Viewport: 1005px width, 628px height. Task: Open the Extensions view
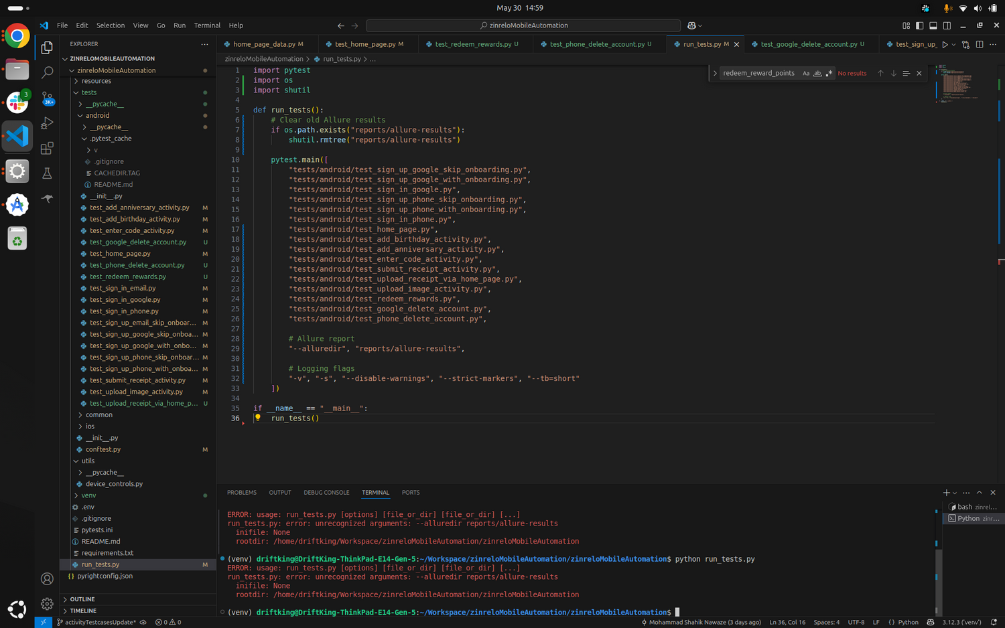tap(47, 149)
